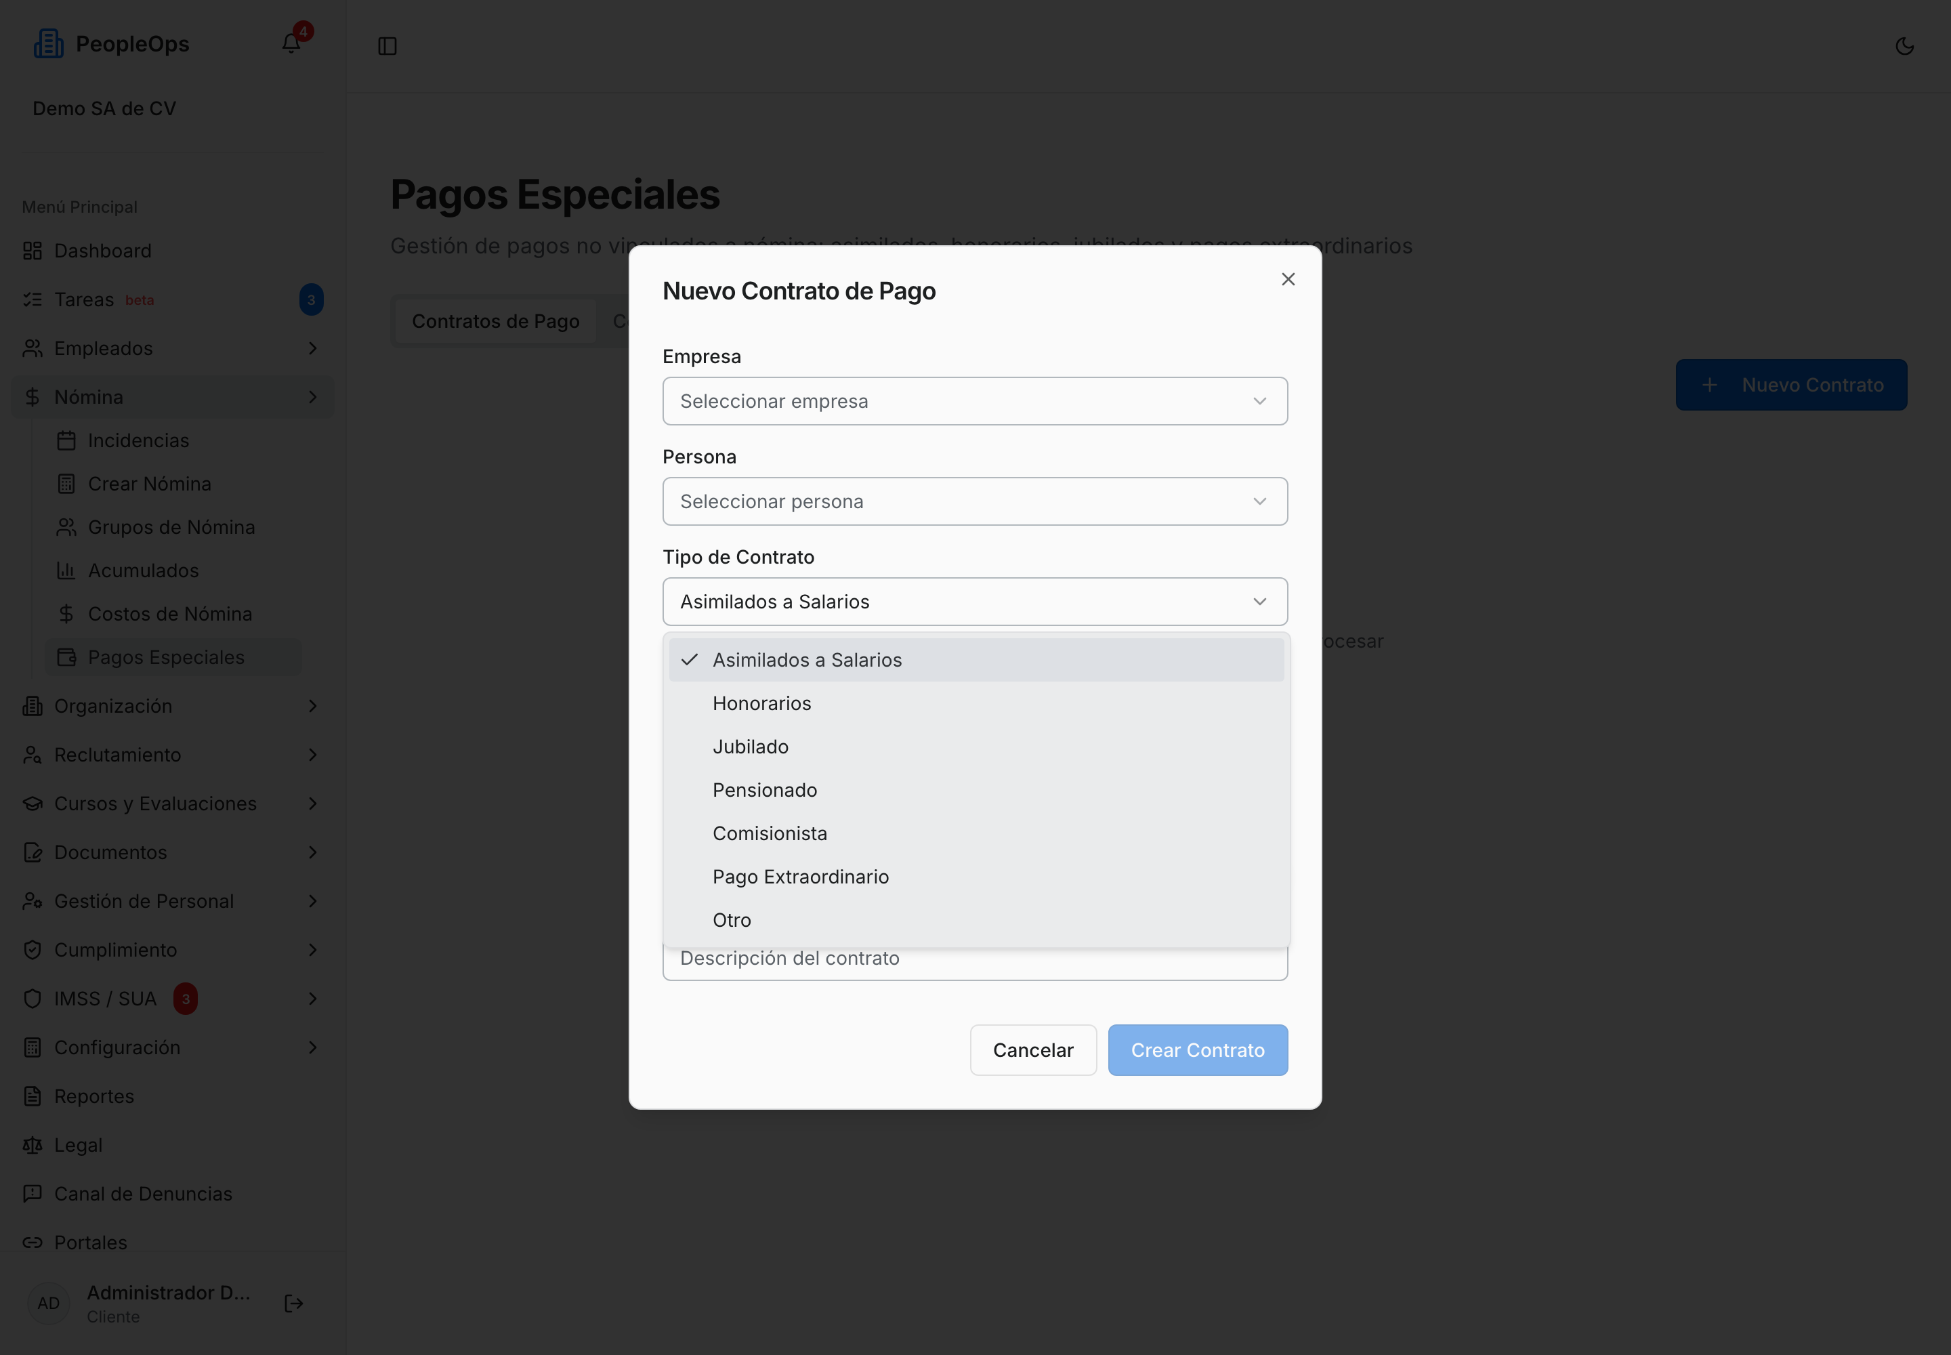Click the Gestión de Personal icon

33,901
